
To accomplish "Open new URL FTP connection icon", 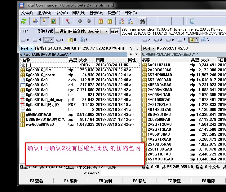I will click(131, 21).
